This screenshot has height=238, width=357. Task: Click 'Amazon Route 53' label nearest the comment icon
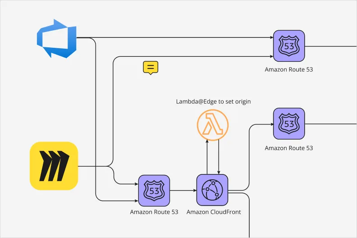(x=288, y=69)
